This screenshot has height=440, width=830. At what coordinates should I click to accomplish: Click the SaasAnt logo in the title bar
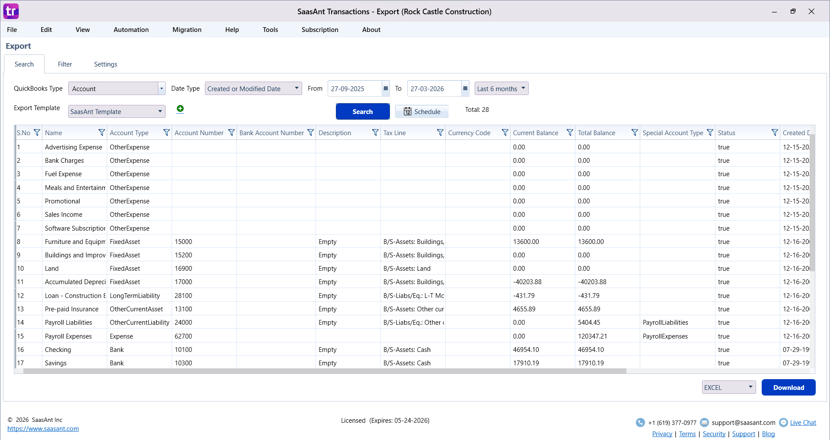point(11,11)
